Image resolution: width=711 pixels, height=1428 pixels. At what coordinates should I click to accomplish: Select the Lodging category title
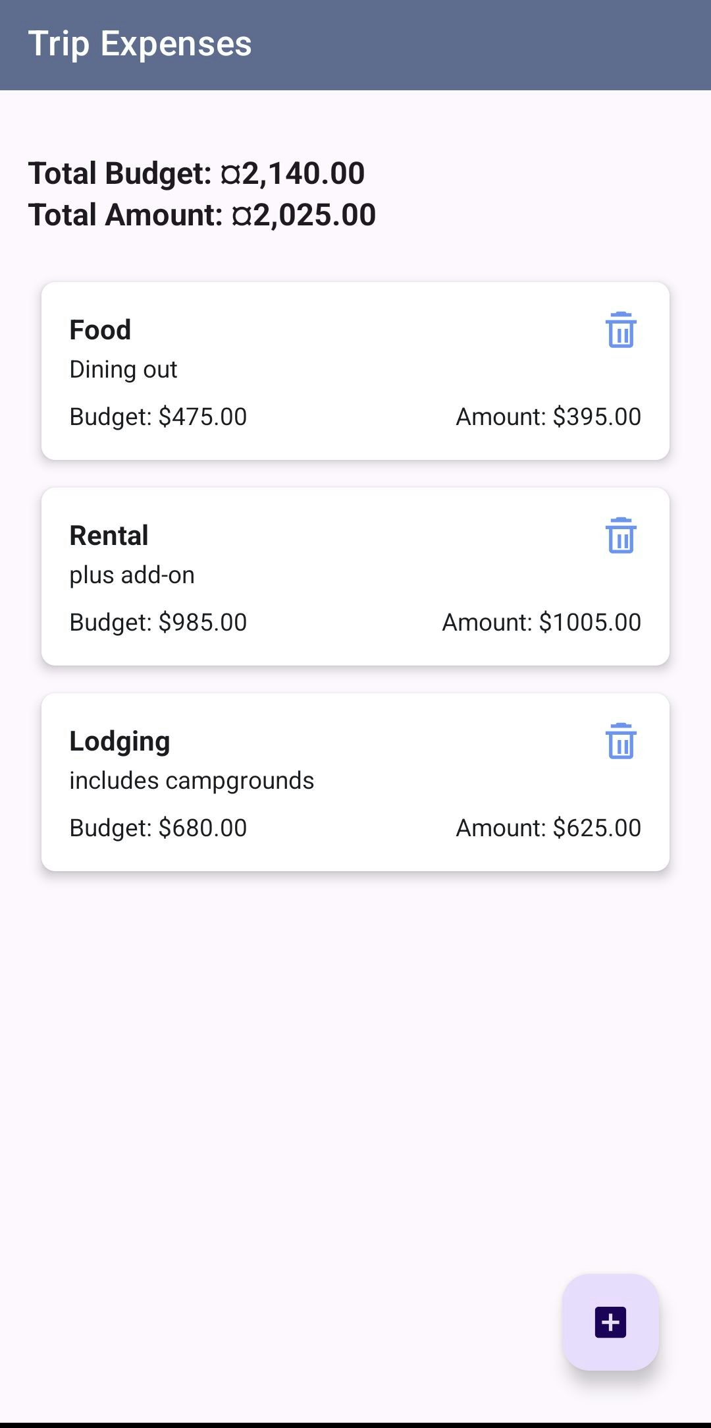(120, 742)
